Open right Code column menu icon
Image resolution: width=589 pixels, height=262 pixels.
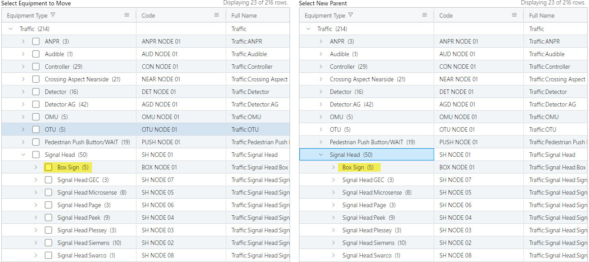tap(514, 15)
